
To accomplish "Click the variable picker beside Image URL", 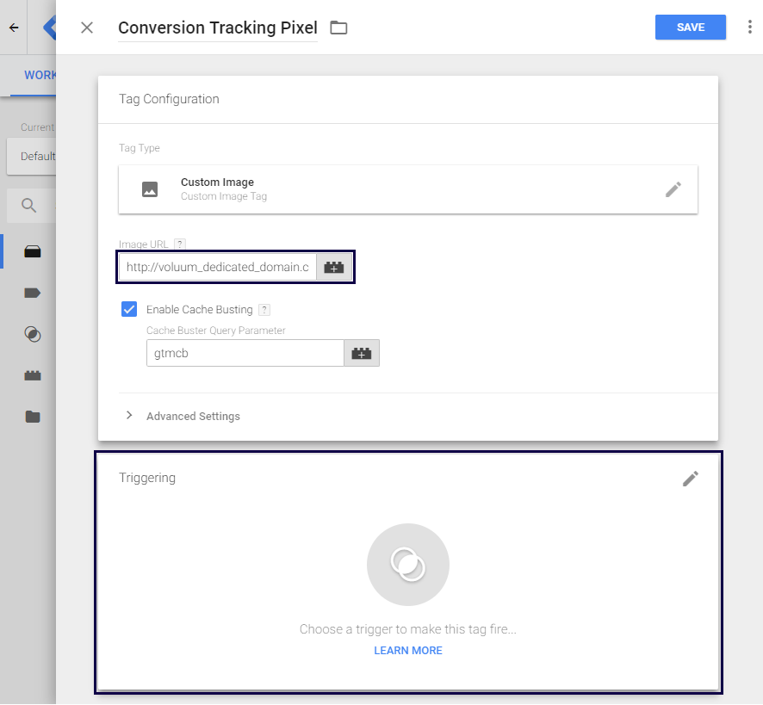I will 333,268.
